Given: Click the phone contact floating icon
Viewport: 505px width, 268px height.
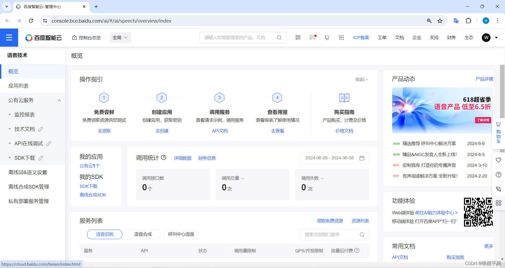Looking at the screenshot, I should click(498, 189).
